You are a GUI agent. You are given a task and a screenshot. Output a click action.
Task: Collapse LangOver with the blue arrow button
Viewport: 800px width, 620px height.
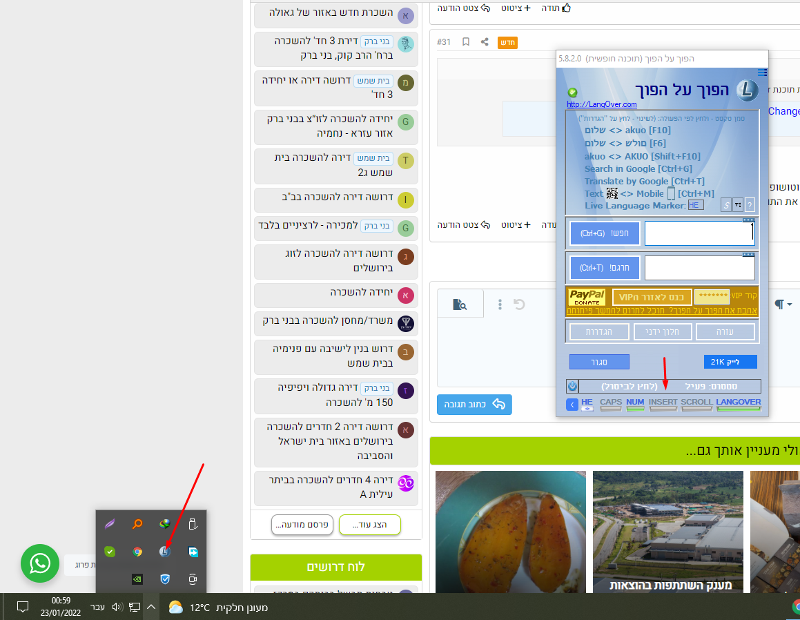[572, 405]
